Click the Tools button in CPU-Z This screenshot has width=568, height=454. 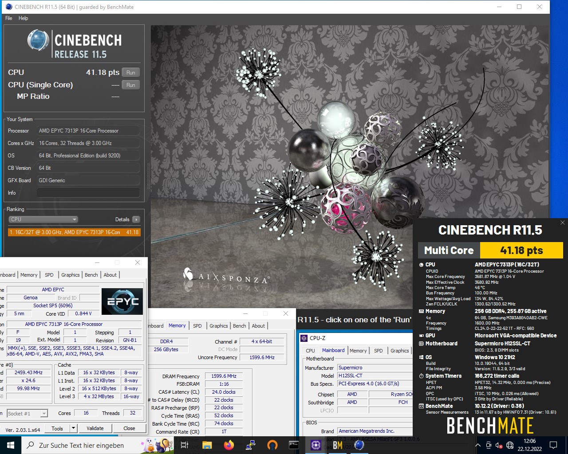57,428
